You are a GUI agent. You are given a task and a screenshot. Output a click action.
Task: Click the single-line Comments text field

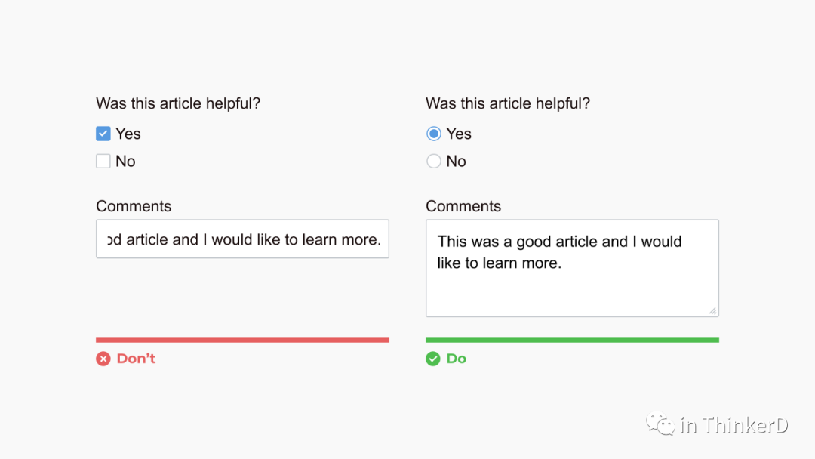point(242,239)
